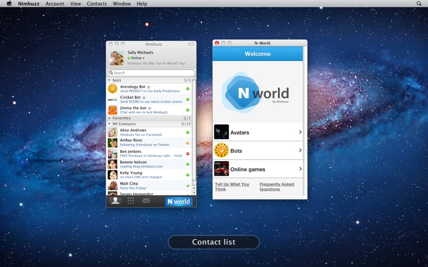
Task: Select contact name Cricket Bot
Action: [x=131, y=97]
